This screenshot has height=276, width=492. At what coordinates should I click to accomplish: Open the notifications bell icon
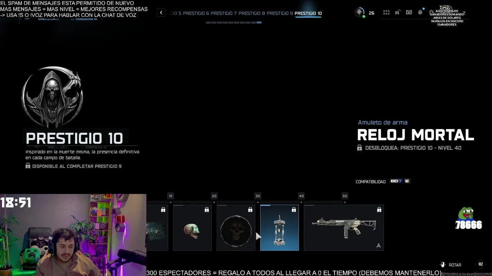click(420, 12)
